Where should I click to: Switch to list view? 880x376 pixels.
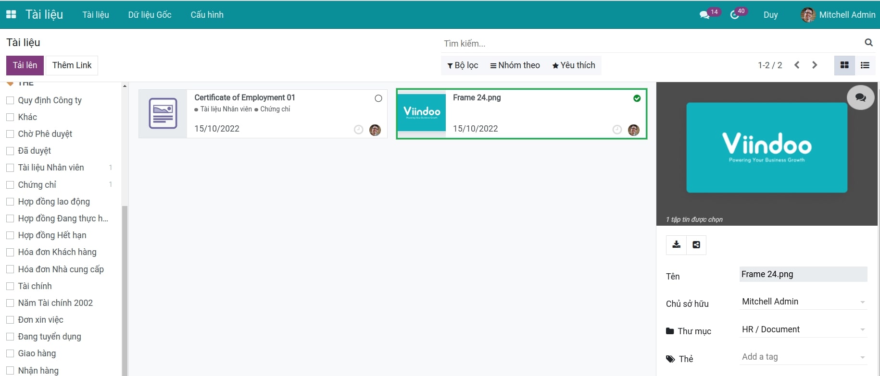[865, 65]
